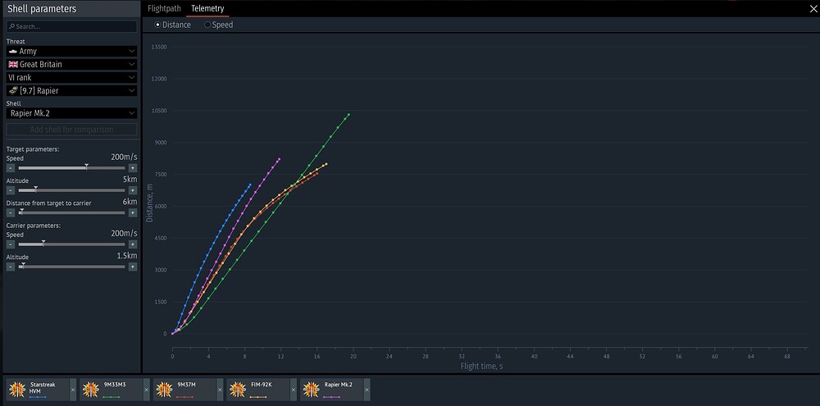820x406 pixels.
Task: Open the [9.7] Rapier vehicle dropdown
Action: click(x=71, y=90)
